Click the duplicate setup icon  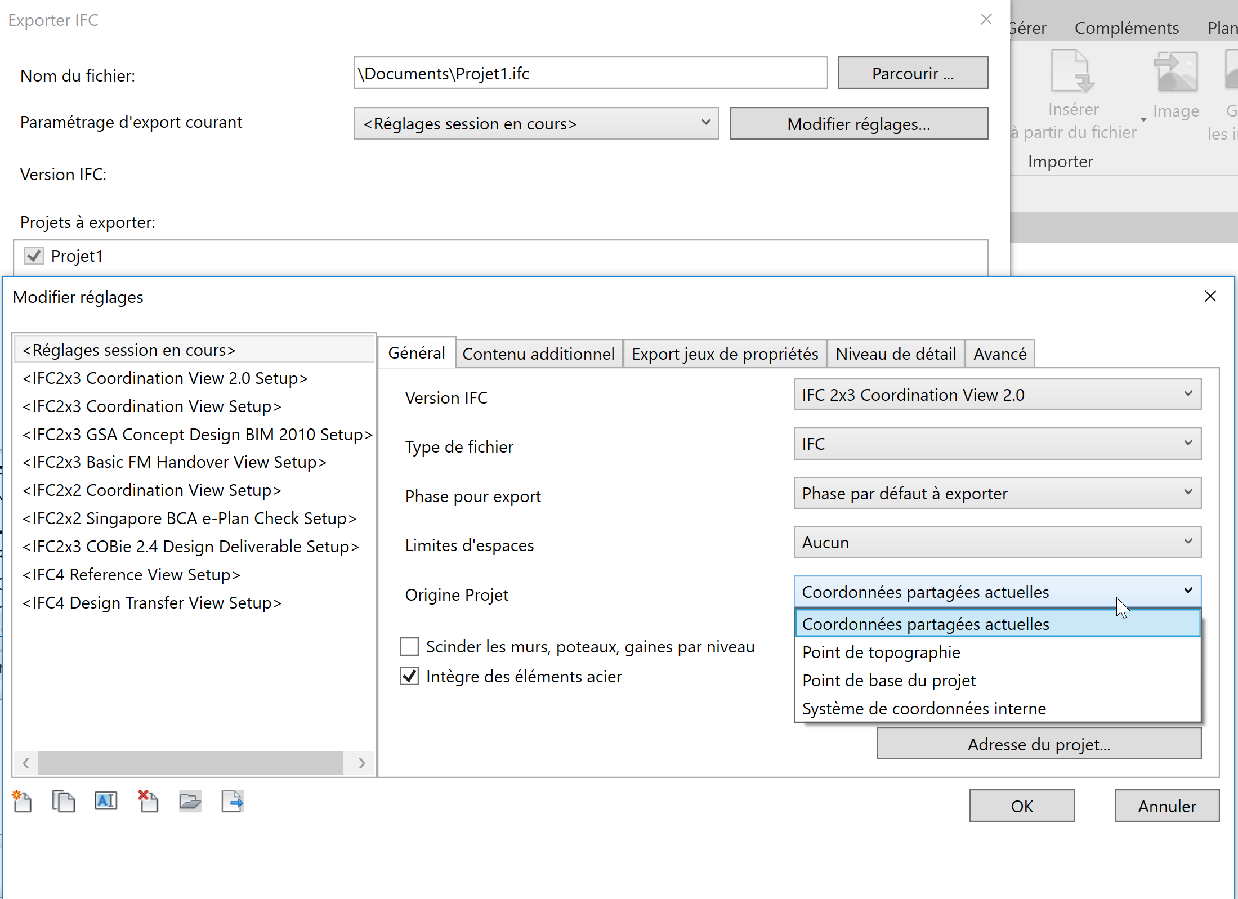tap(64, 801)
